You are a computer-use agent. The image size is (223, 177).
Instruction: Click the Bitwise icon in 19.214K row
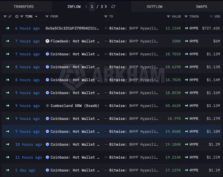click(x=106, y=157)
